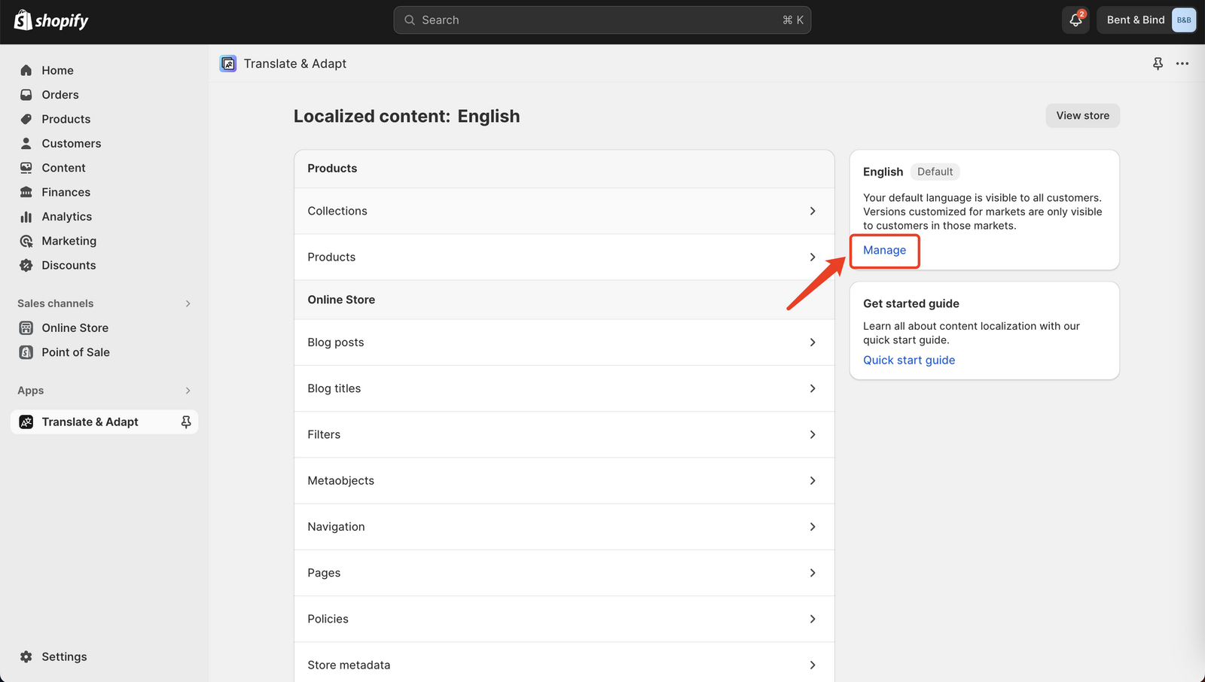This screenshot has height=682, width=1205.
Task: Open the Bent & Bind account menu
Action: click(1146, 20)
